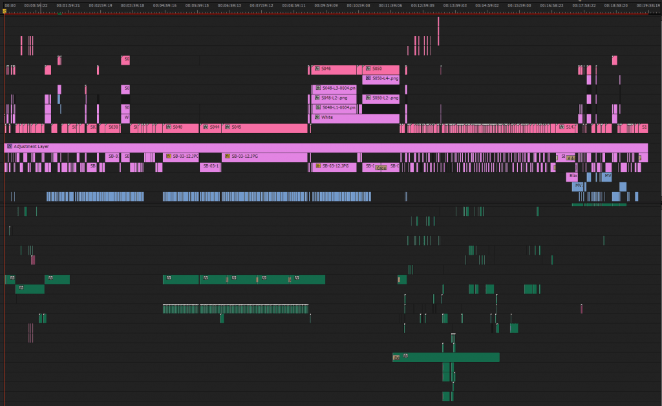Click the fx badge on the White clip

pos(317,118)
